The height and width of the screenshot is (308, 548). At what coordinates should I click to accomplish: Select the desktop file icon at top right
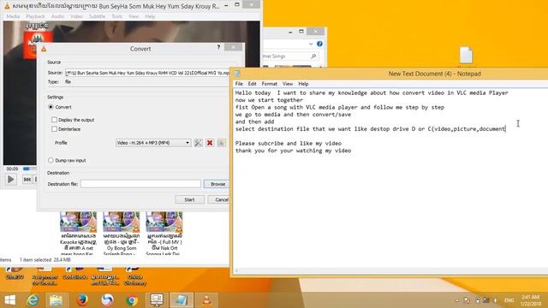click(x=466, y=56)
